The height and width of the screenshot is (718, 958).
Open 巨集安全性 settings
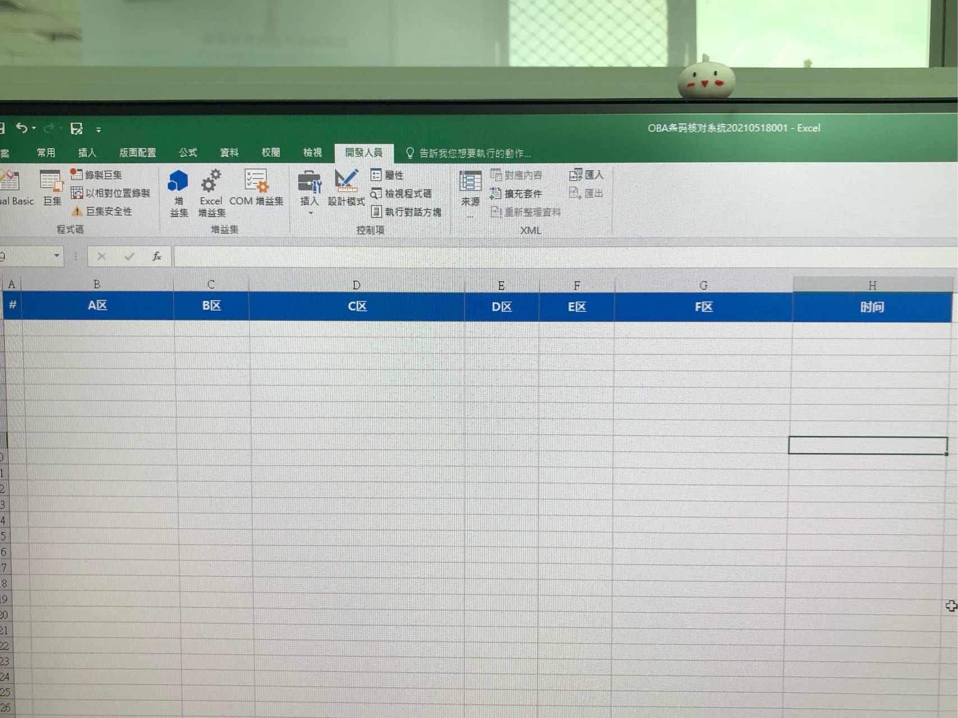tap(102, 211)
